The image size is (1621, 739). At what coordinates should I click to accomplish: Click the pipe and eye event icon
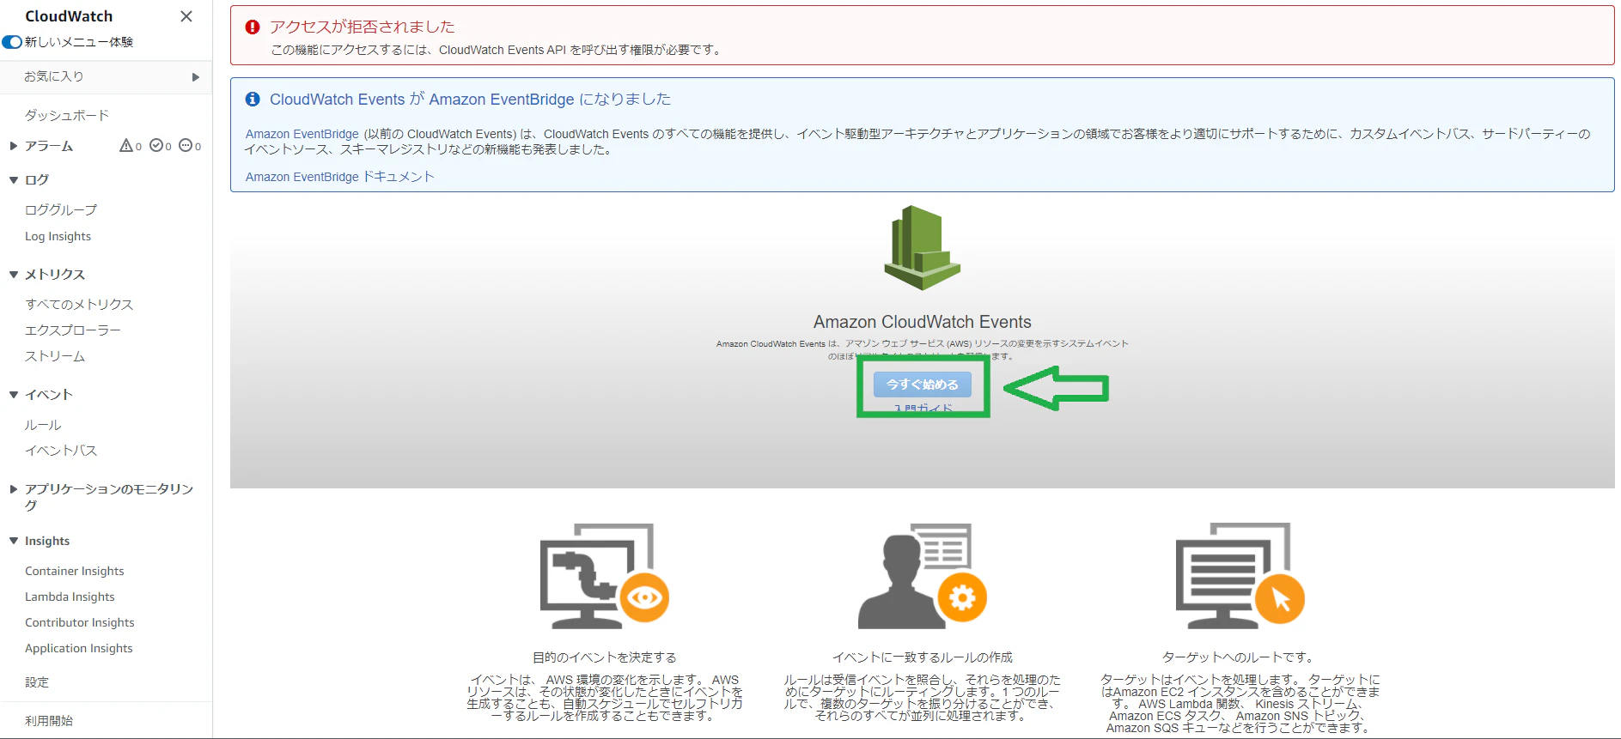coord(604,576)
